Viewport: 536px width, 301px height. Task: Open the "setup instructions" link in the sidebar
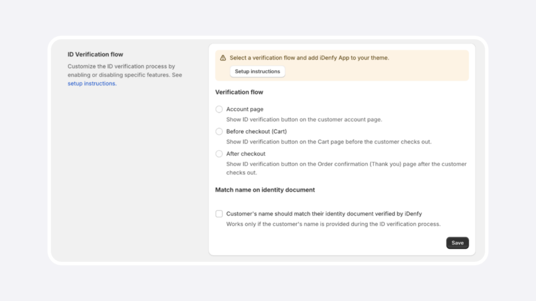(x=91, y=83)
